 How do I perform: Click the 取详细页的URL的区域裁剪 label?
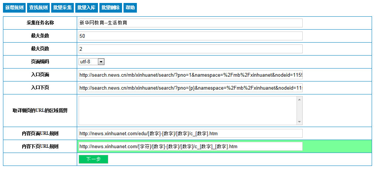[x=40, y=110]
